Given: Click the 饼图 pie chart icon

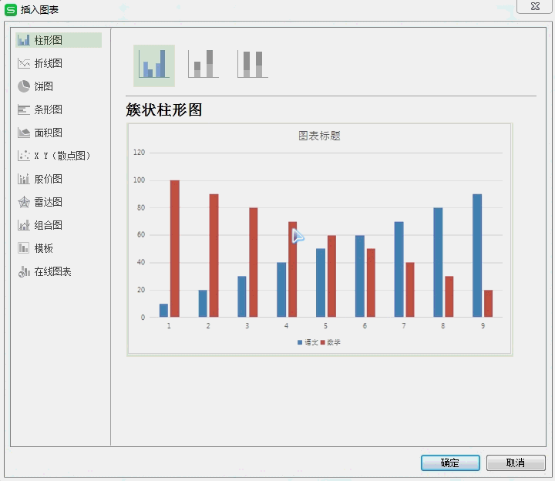Looking at the screenshot, I should tap(24, 86).
